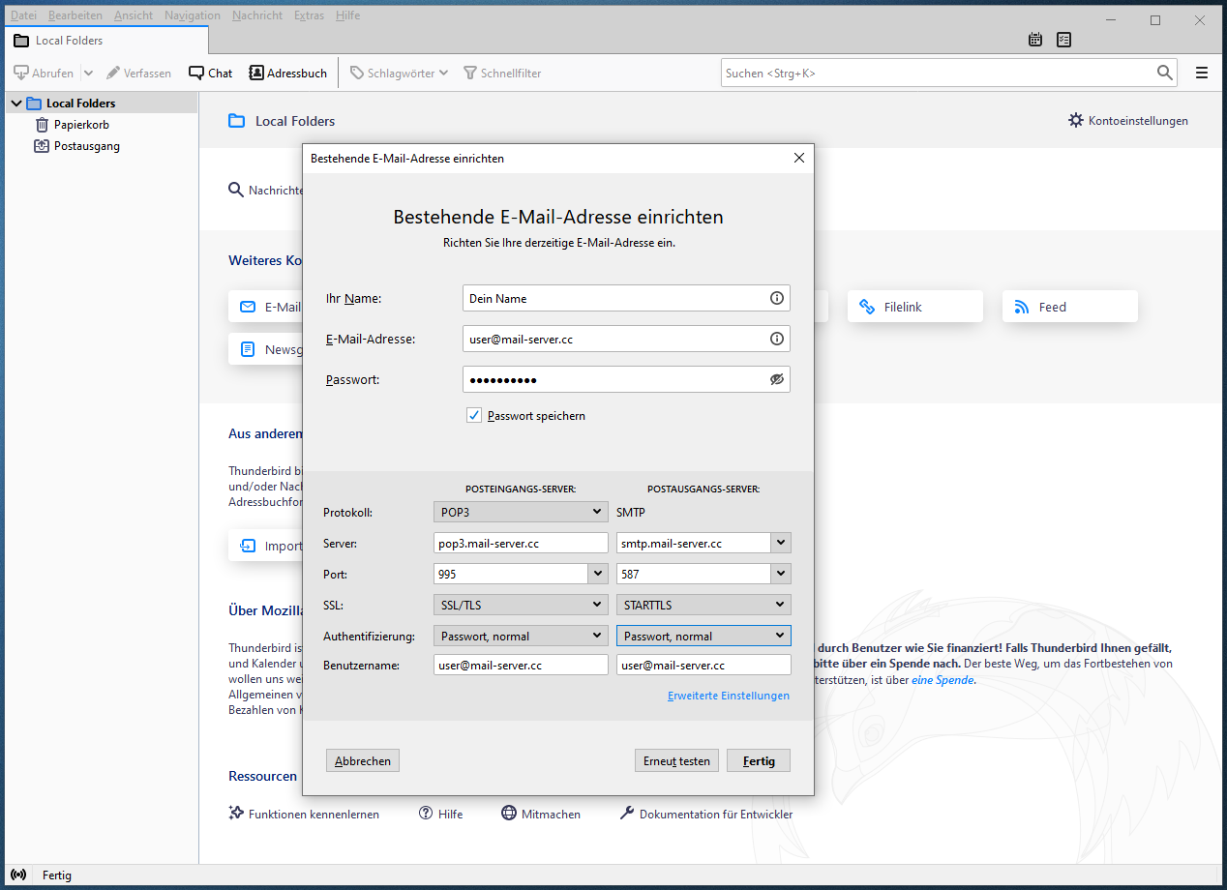Open the Adressbuch from the toolbar

pos(287,73)
